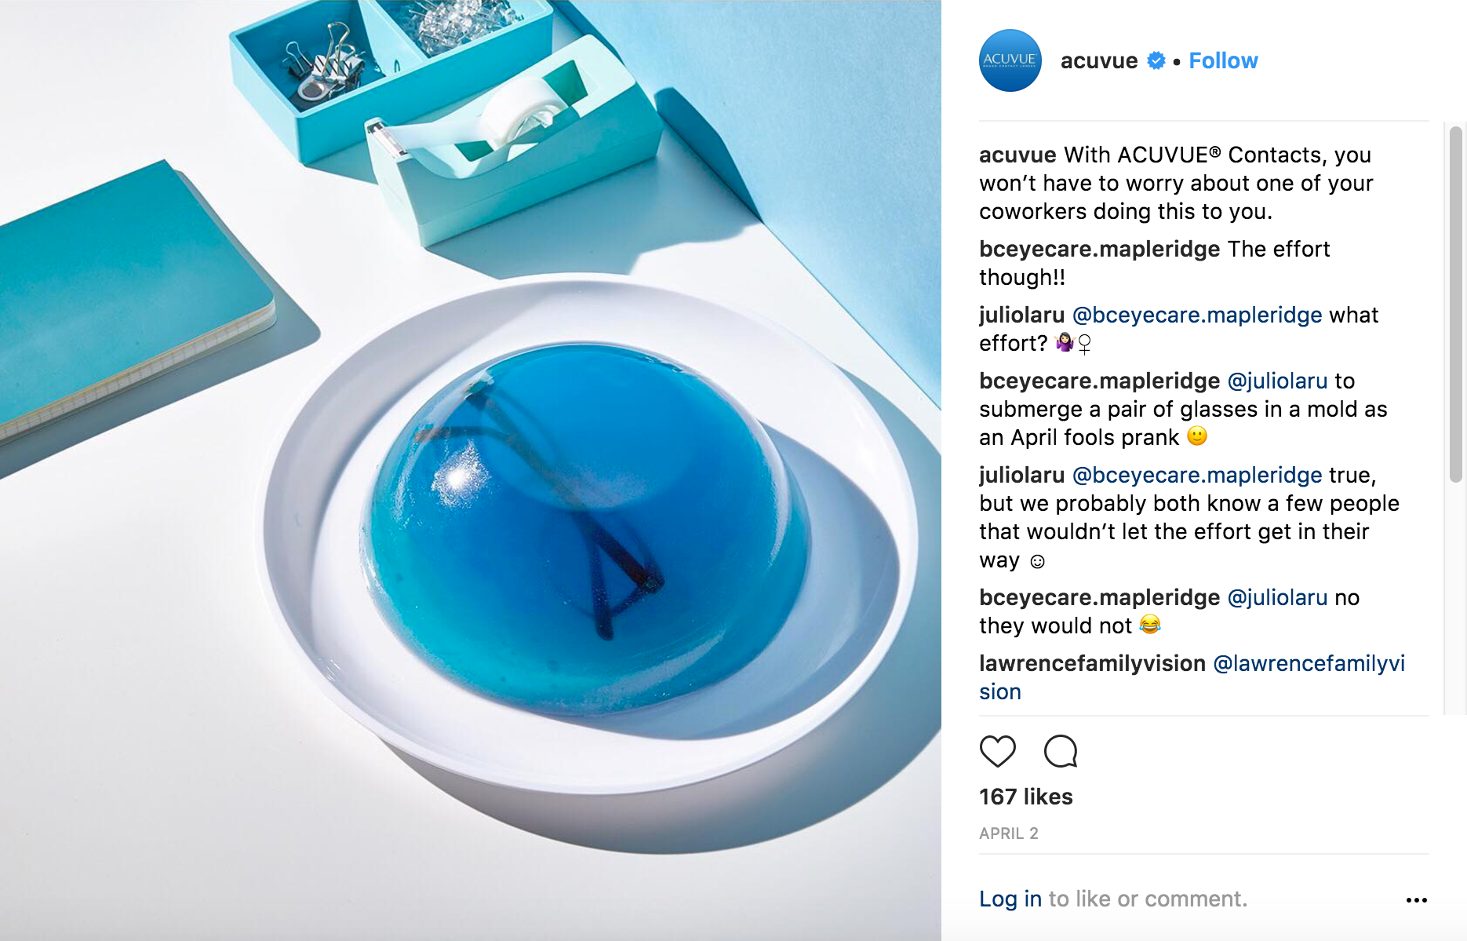This screenshot has height=941, width=1467.
Task: Open juliolaru profile from first reply
Action: point(1021,315)
